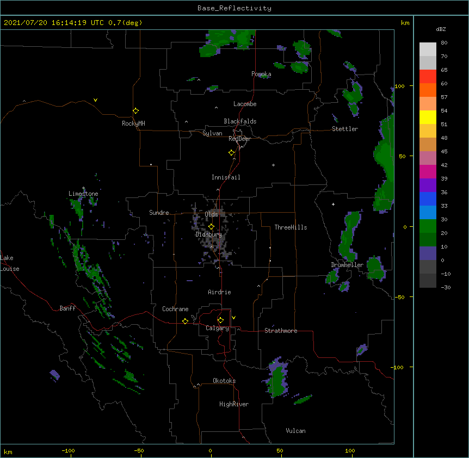Click the yellow v marker northwest of RockyMH

[x=95, y=100]
